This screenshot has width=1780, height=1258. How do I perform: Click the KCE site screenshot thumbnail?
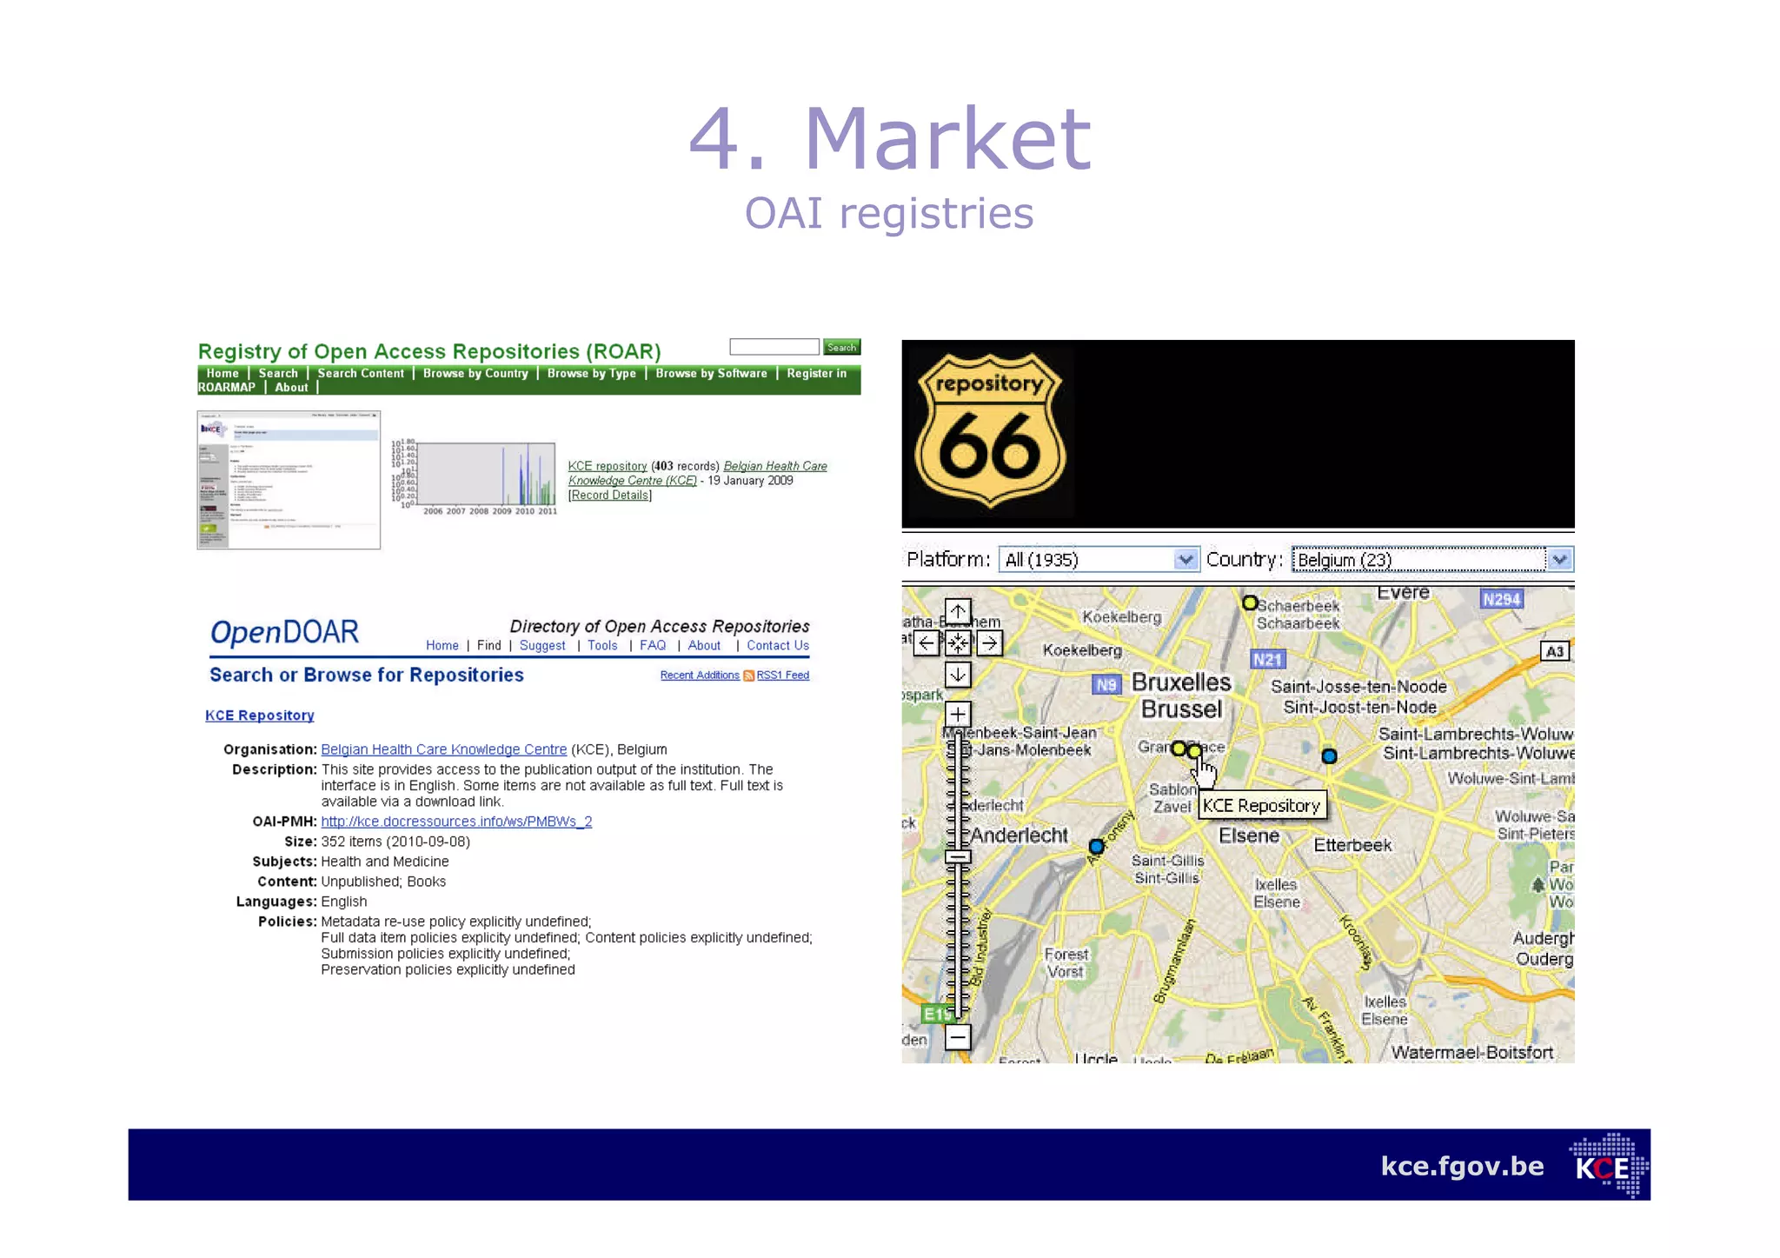coord(289,480)
